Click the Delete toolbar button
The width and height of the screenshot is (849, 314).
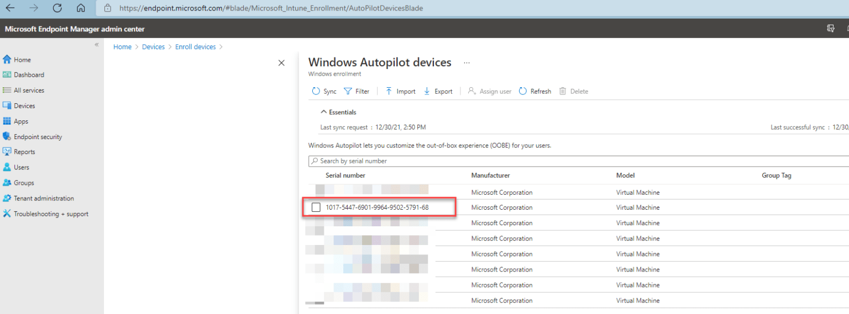573,91
